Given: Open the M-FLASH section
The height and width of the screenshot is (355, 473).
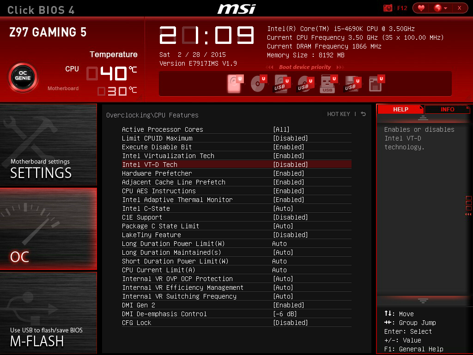Looking at the screenshot, I should (x=48, y=313).
